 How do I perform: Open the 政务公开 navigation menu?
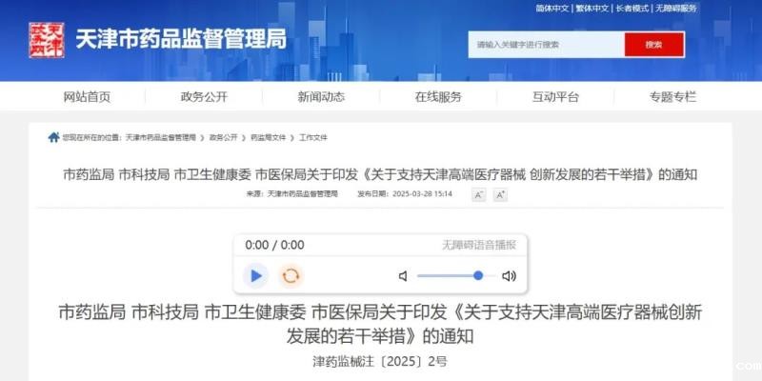coord(204,97)
